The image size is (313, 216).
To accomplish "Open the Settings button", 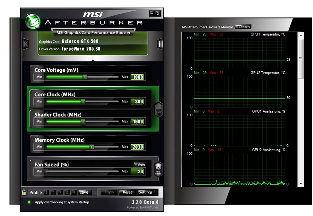I will tap(145, 192).
